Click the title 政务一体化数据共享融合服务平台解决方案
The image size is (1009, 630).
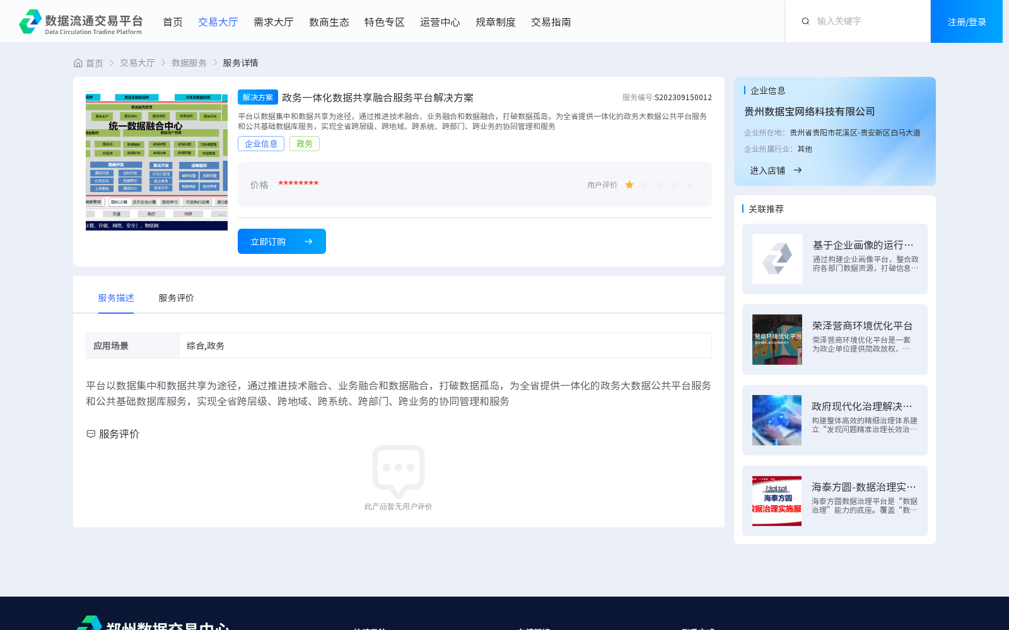[x=378, y=98]
